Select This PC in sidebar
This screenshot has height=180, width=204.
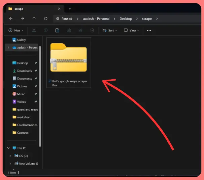[20, 148]
